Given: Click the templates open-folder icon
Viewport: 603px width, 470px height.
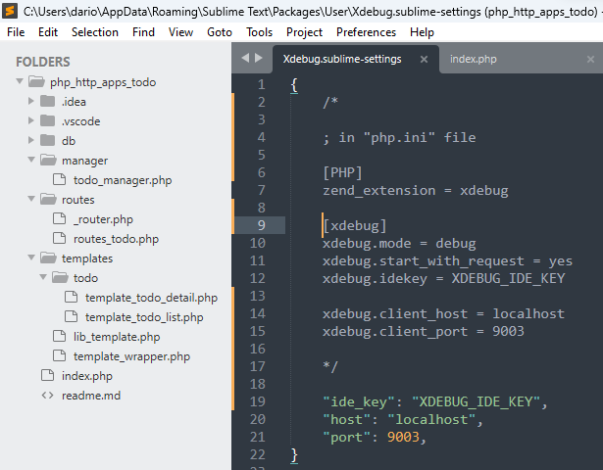Looking at the screenshot, I should click(48, 258).
